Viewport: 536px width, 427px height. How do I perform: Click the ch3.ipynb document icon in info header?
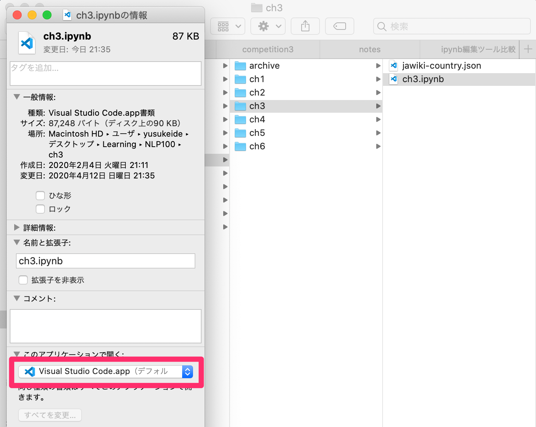pyautogui.click(x=27, y=42)
